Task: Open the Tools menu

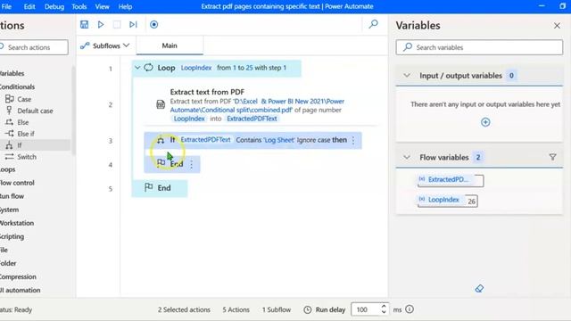Action: point(79,6)
